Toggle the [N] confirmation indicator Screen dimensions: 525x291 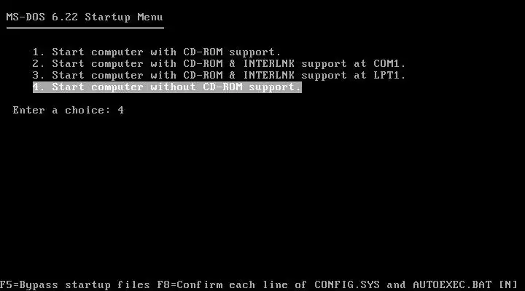point(508,285)
